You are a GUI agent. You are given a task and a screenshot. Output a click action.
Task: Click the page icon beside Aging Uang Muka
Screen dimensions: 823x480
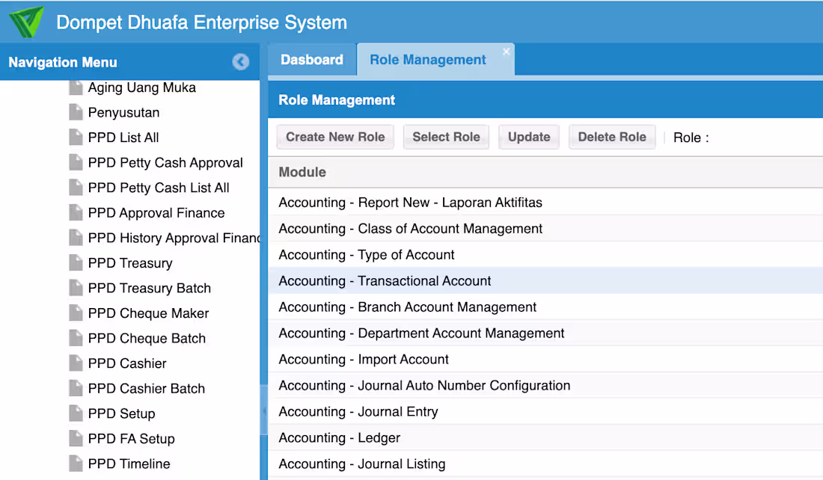76,87
